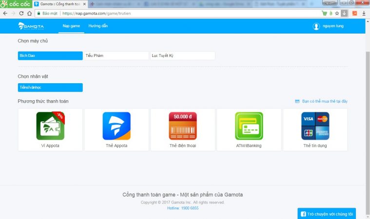Select the Thẻ tín dụng credit card icon
Image resolution: width=370 pixels, height=219 pixels.
pos(315,126)
